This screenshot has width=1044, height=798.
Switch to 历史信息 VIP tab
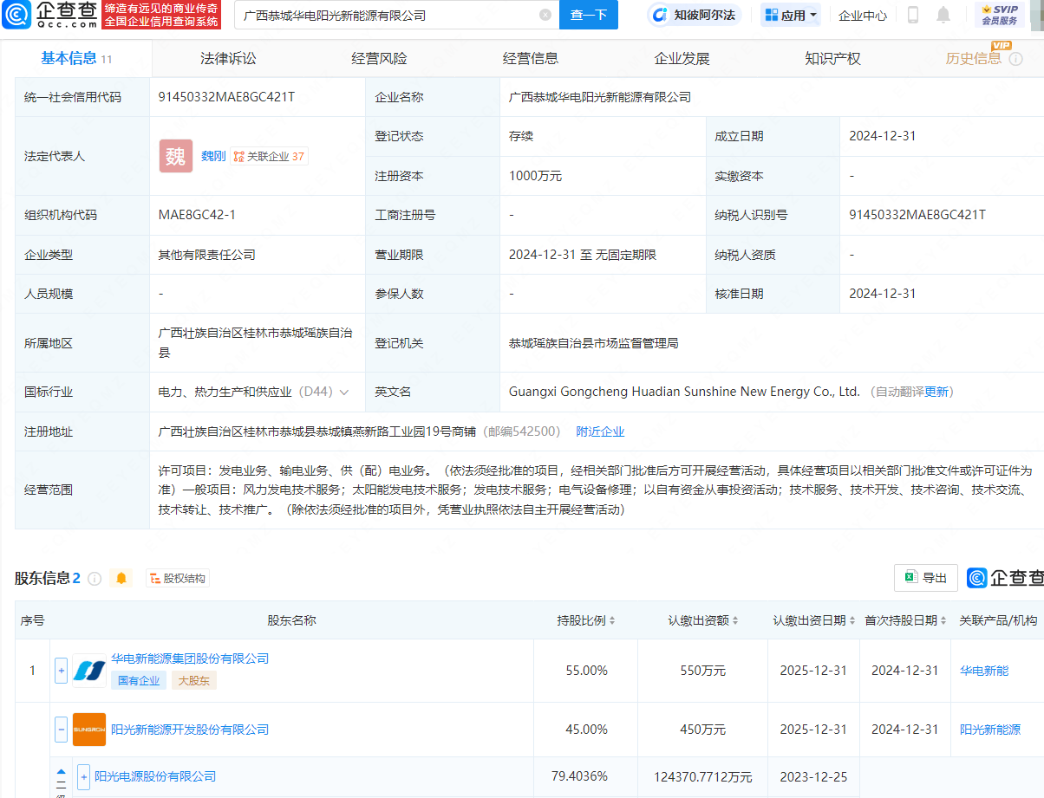coord(975,58)
